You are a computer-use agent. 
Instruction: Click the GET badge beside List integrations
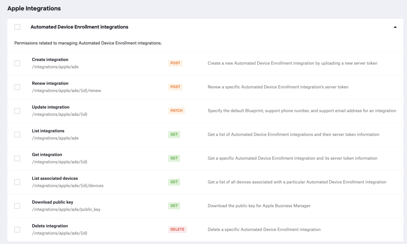tap(174, 134)
